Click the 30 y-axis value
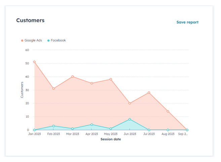This screenshot has height=162, width=221. click(27, 90)
